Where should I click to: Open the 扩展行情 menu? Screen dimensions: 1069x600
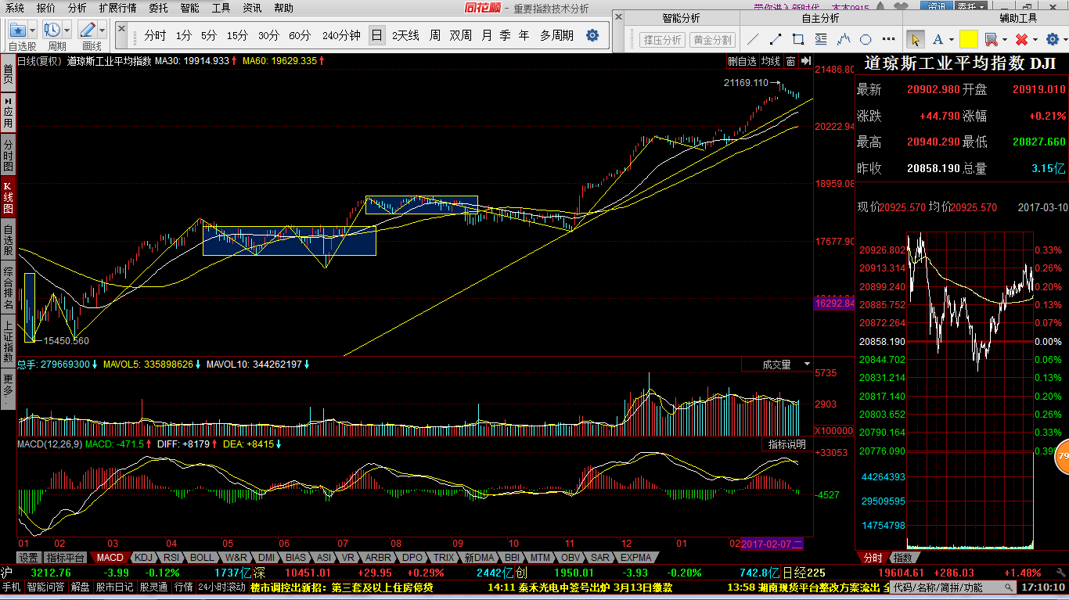pos(117,8)
